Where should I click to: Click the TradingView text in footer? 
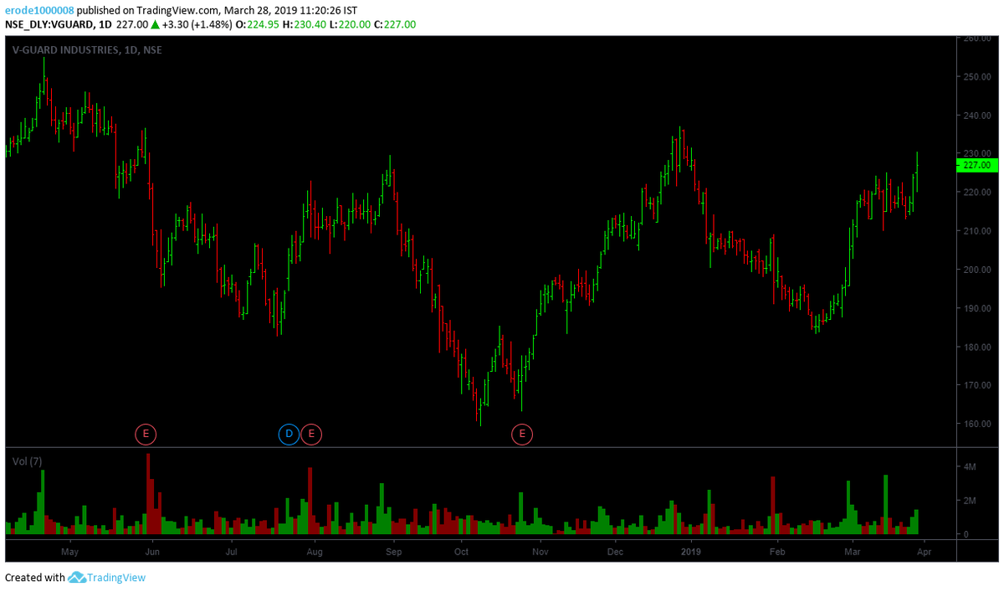(117, 578)
